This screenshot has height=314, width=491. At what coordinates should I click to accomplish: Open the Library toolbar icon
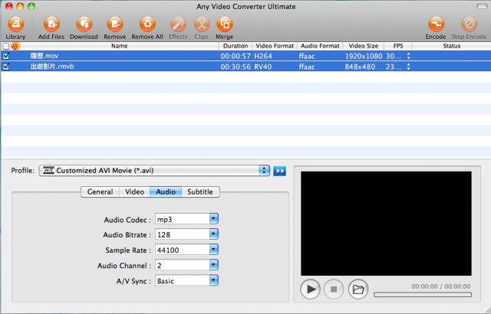(15, 25)
